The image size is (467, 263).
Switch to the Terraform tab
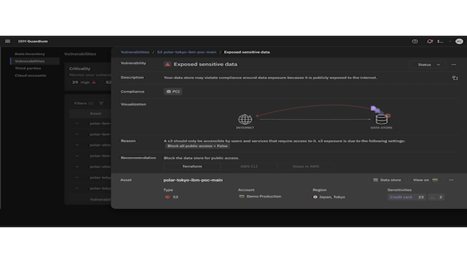pyautogui.click(x=192, y=167)
